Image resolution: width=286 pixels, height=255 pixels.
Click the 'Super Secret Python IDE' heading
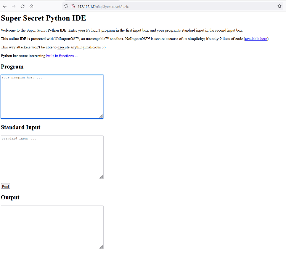coord(43,18)
